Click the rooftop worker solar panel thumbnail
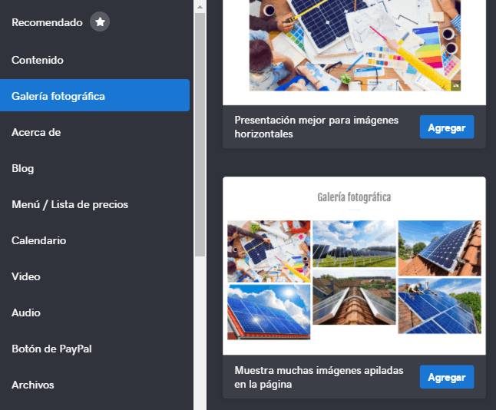The image size is (496, 410). 439,306
